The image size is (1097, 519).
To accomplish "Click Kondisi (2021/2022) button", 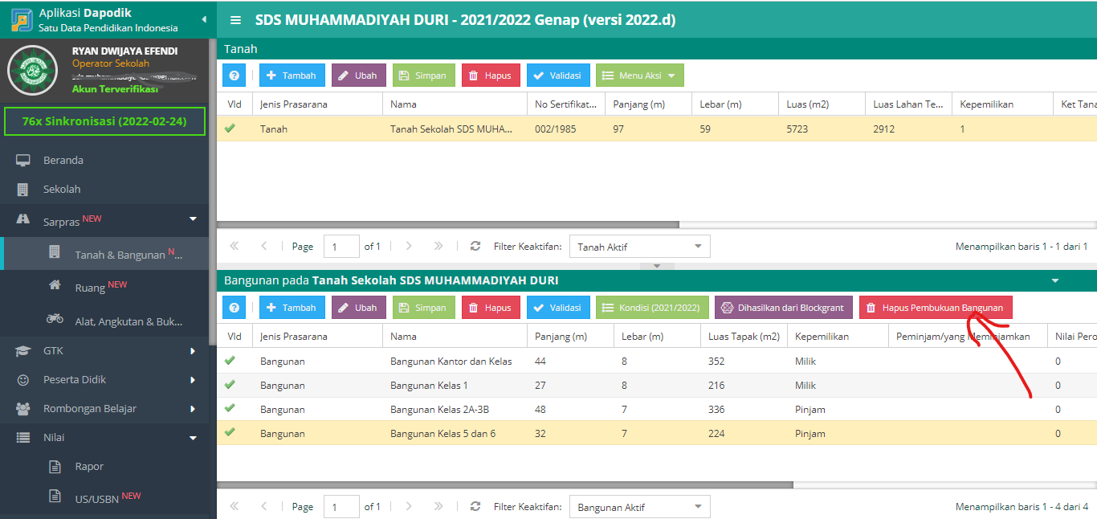I will pyautogui.click(x=652, y=308).
